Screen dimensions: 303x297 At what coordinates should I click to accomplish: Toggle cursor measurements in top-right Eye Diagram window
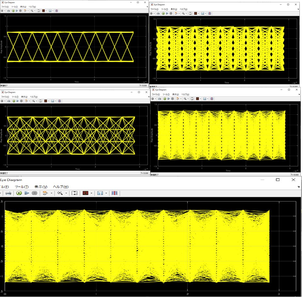pos(210,13)
